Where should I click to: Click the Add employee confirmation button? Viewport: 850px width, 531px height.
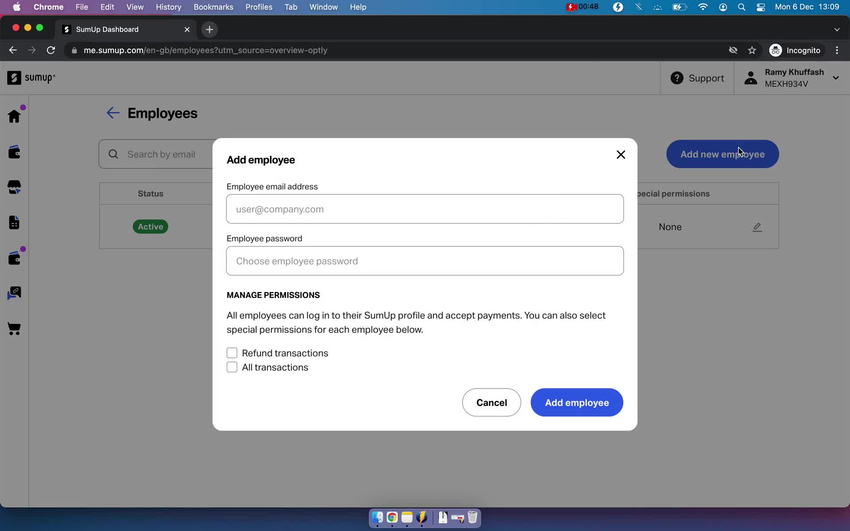[576, 403]
